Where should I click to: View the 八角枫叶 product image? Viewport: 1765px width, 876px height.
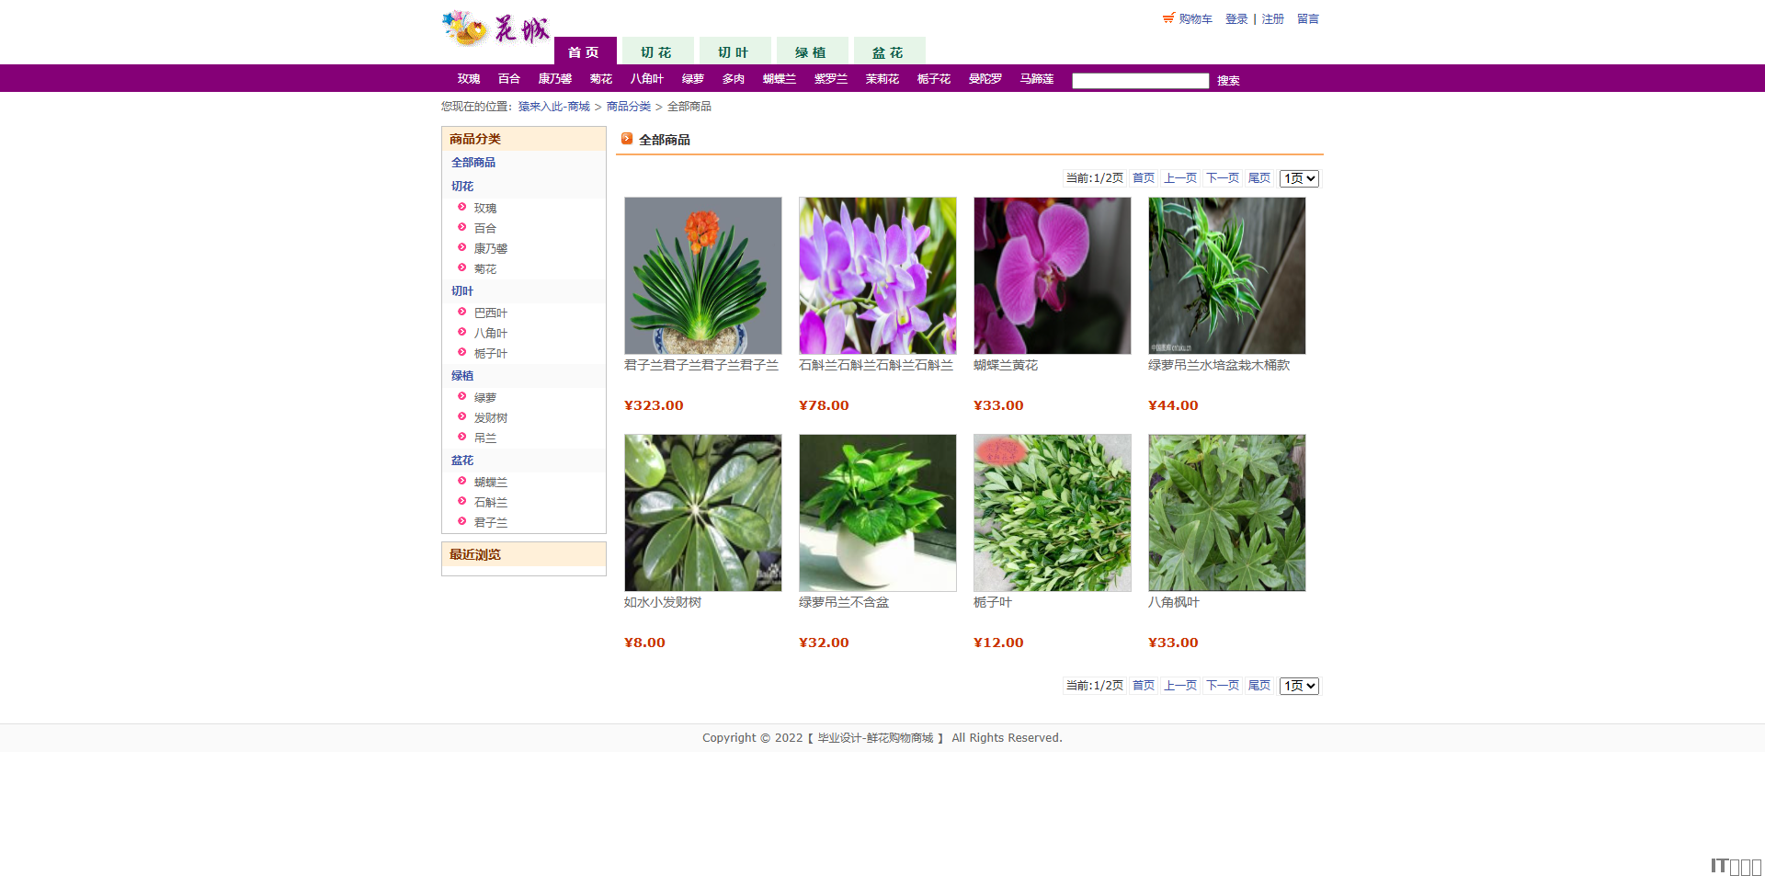click(1227, 513)
